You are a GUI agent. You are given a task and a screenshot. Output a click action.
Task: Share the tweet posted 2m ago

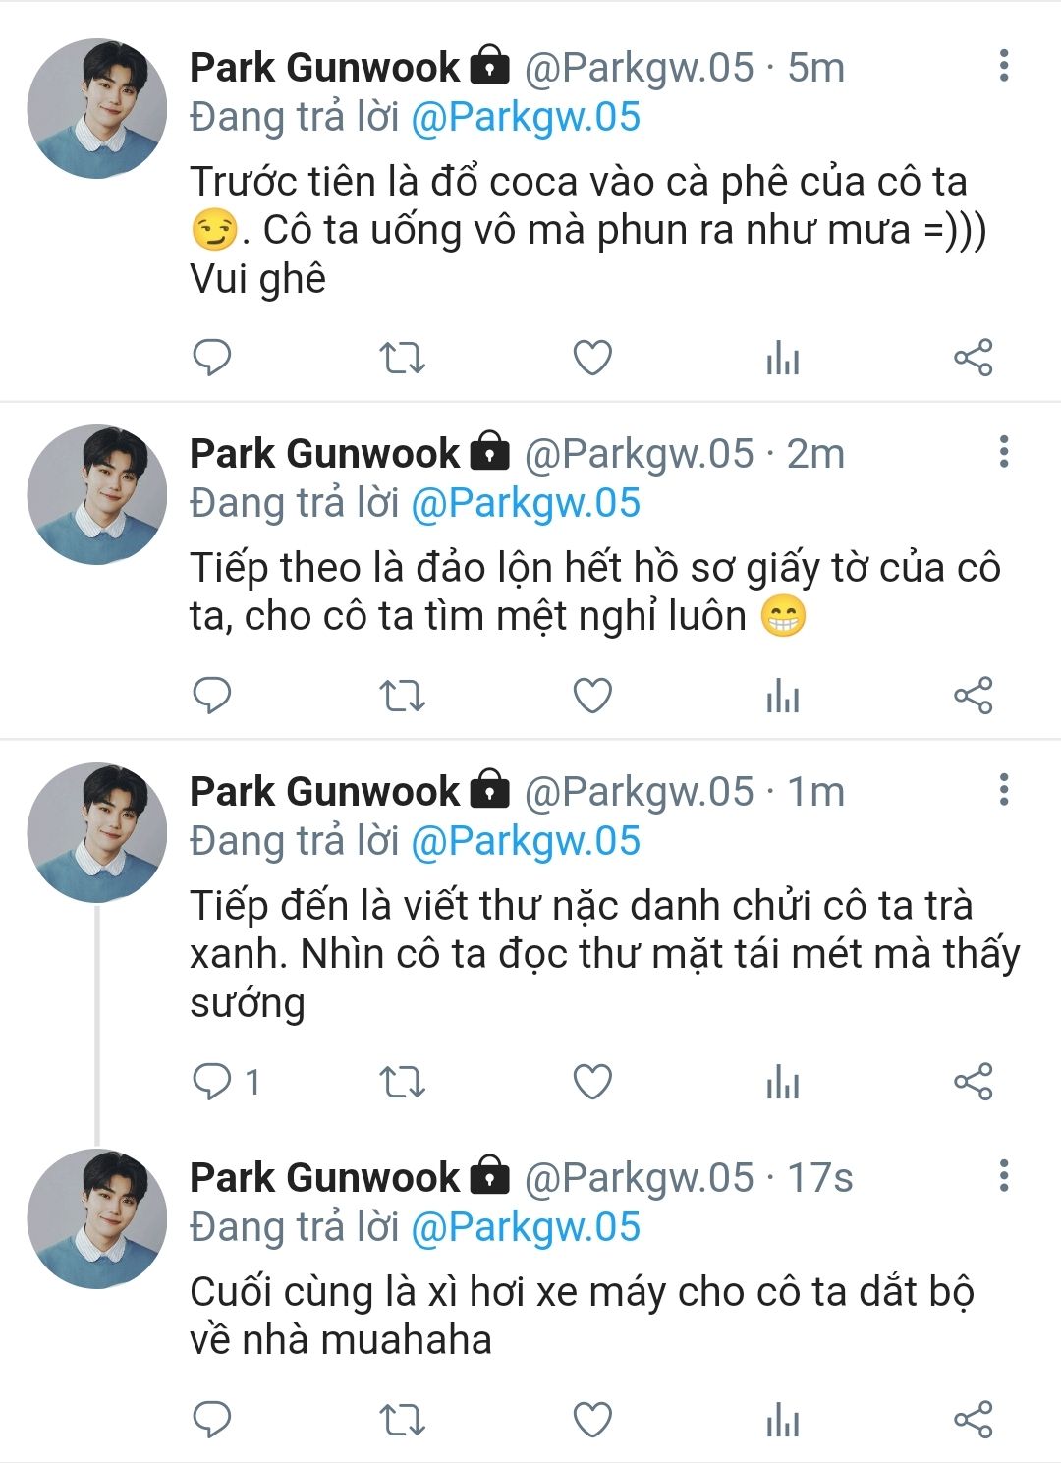(974, 696)
